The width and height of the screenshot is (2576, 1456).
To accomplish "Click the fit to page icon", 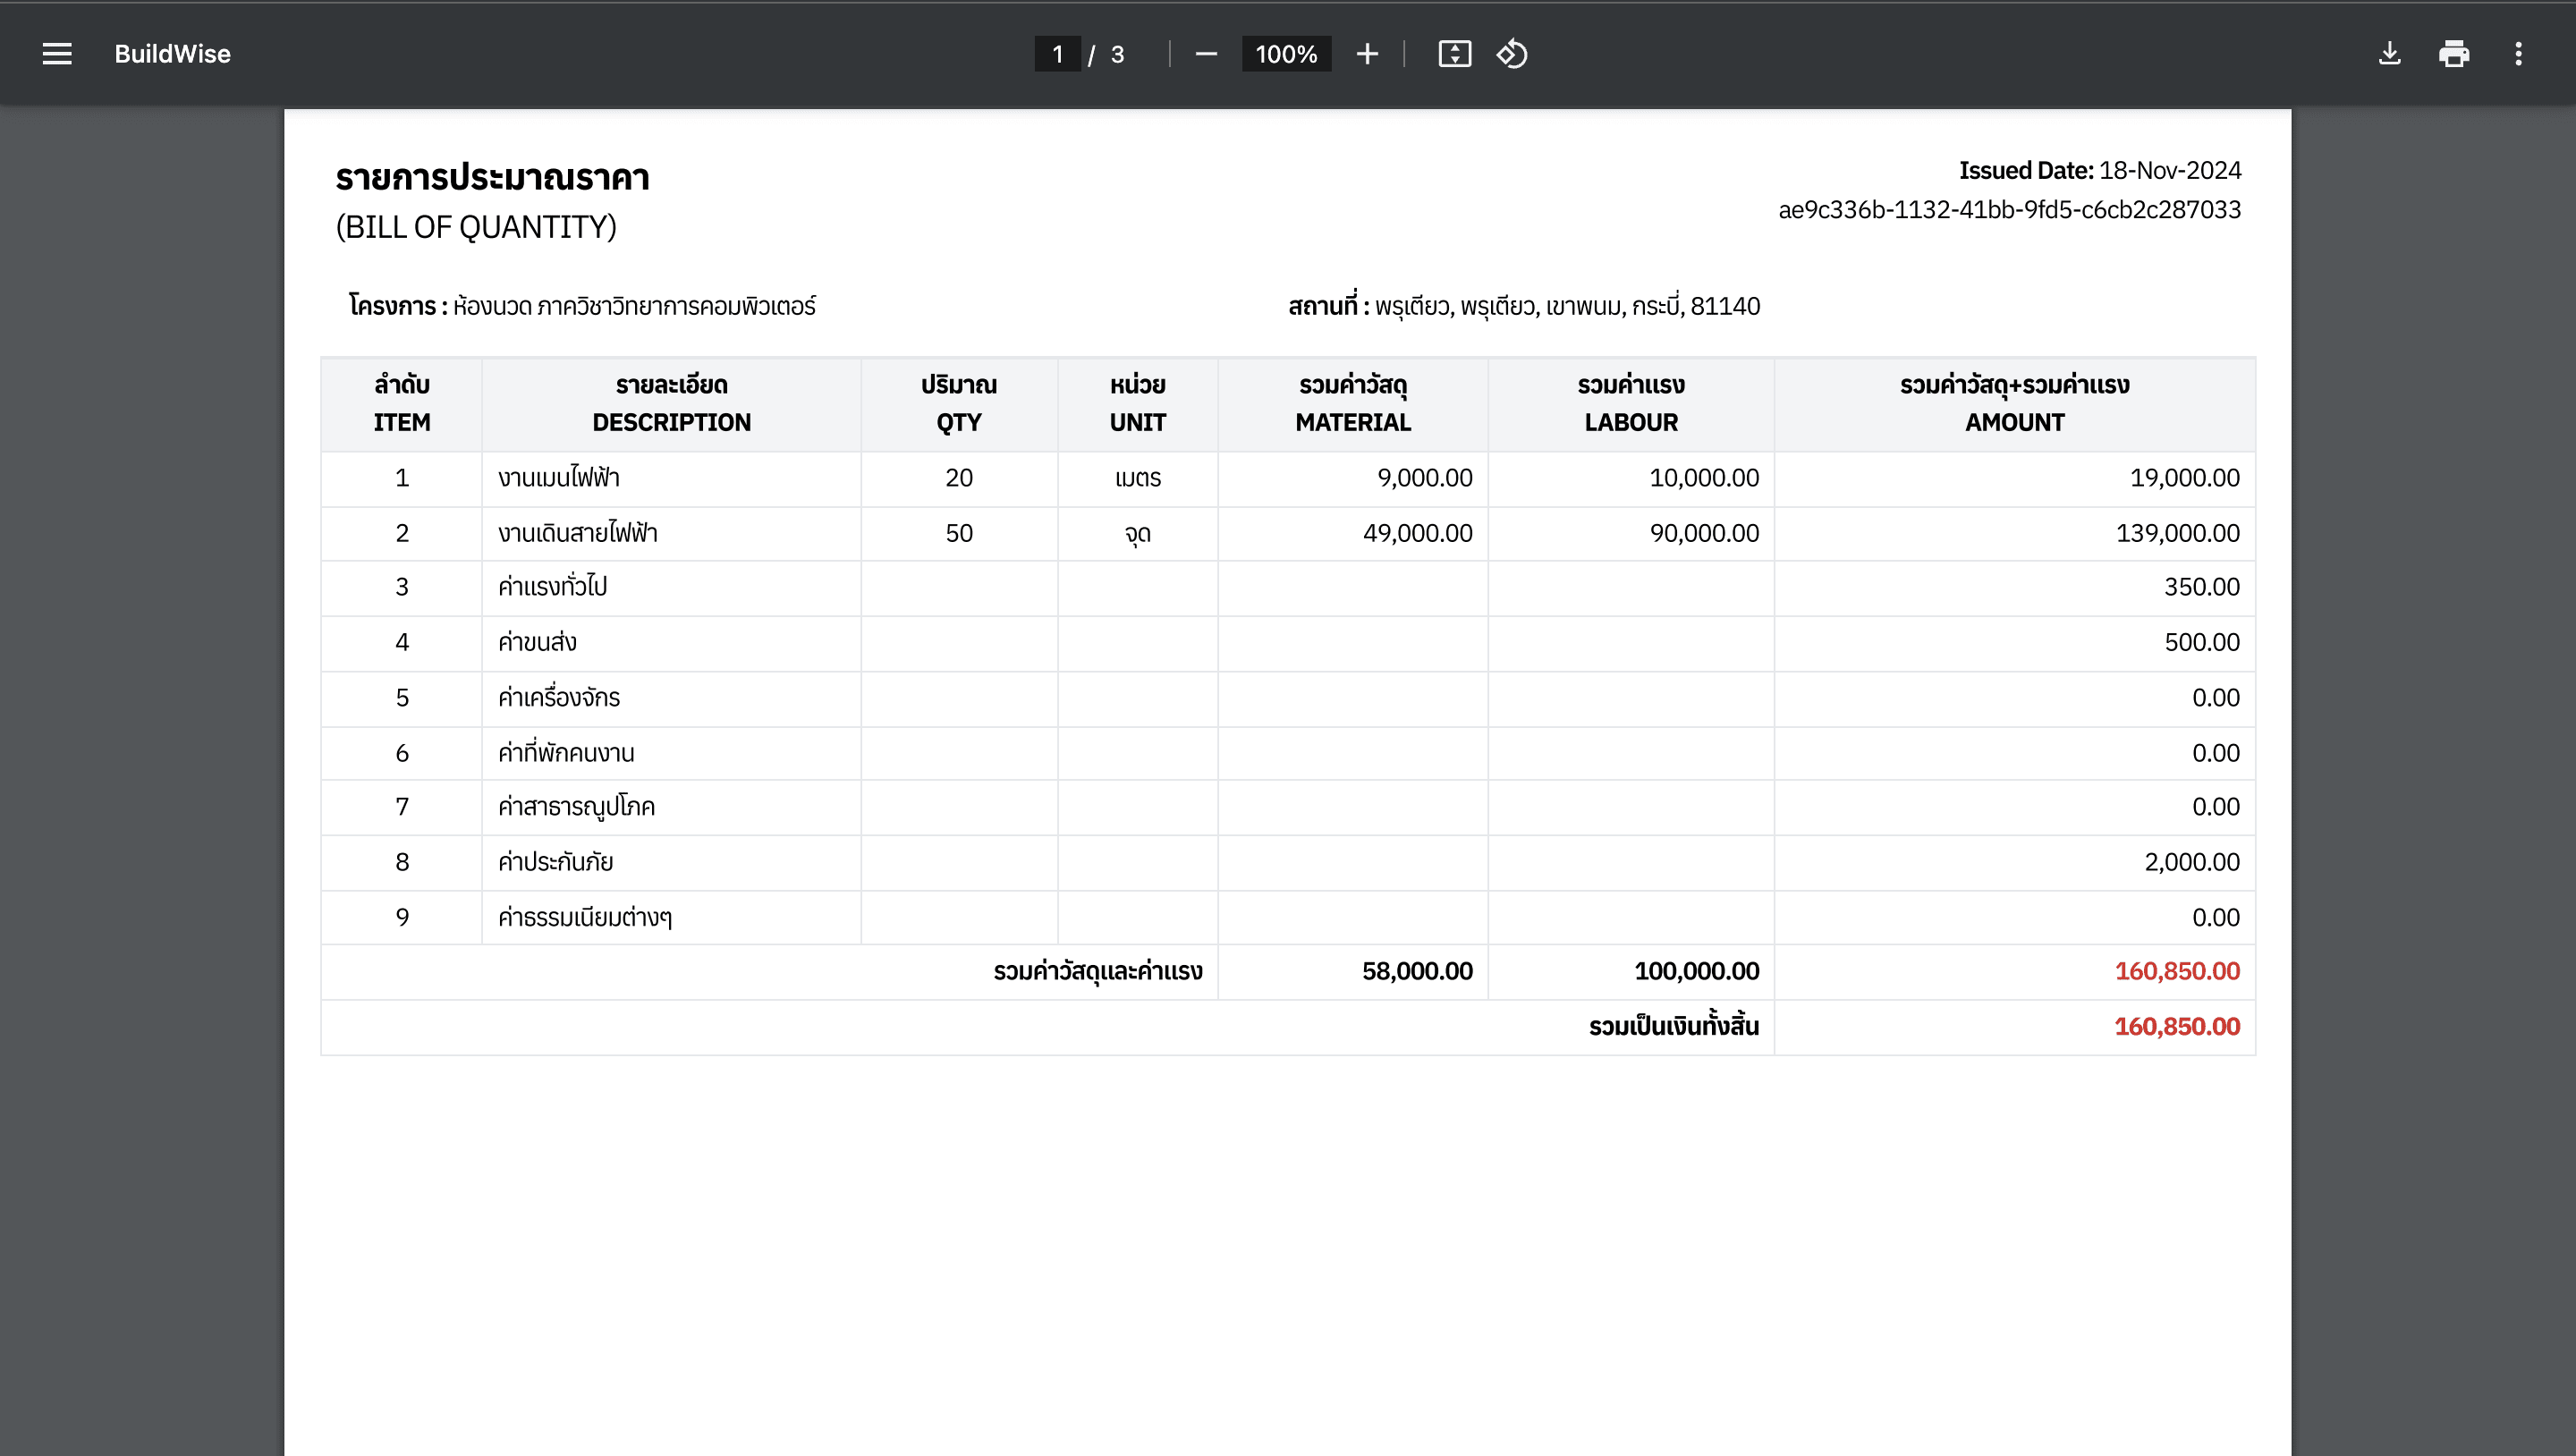I will click(1454, 54).
